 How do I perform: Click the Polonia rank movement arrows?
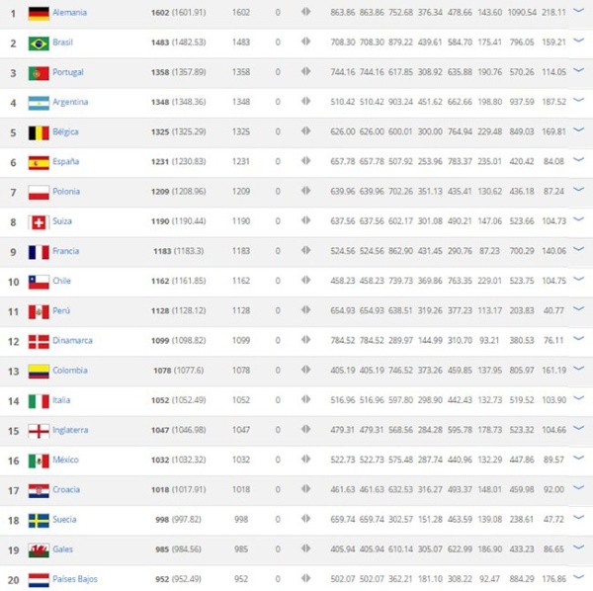click(305, 192)
